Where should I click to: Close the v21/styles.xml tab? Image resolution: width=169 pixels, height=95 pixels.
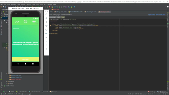[110, 12]
